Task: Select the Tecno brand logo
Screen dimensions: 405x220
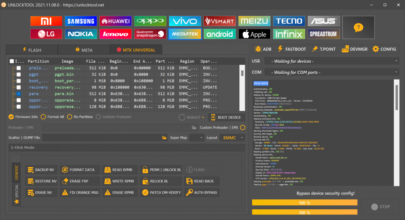Action: coord(289,21)
